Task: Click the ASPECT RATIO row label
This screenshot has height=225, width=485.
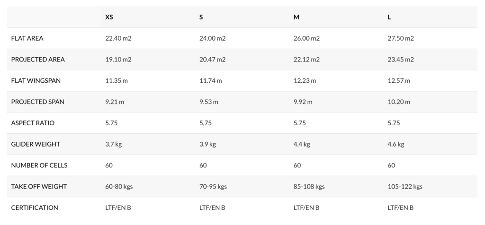Action: [x=33, y=123]
